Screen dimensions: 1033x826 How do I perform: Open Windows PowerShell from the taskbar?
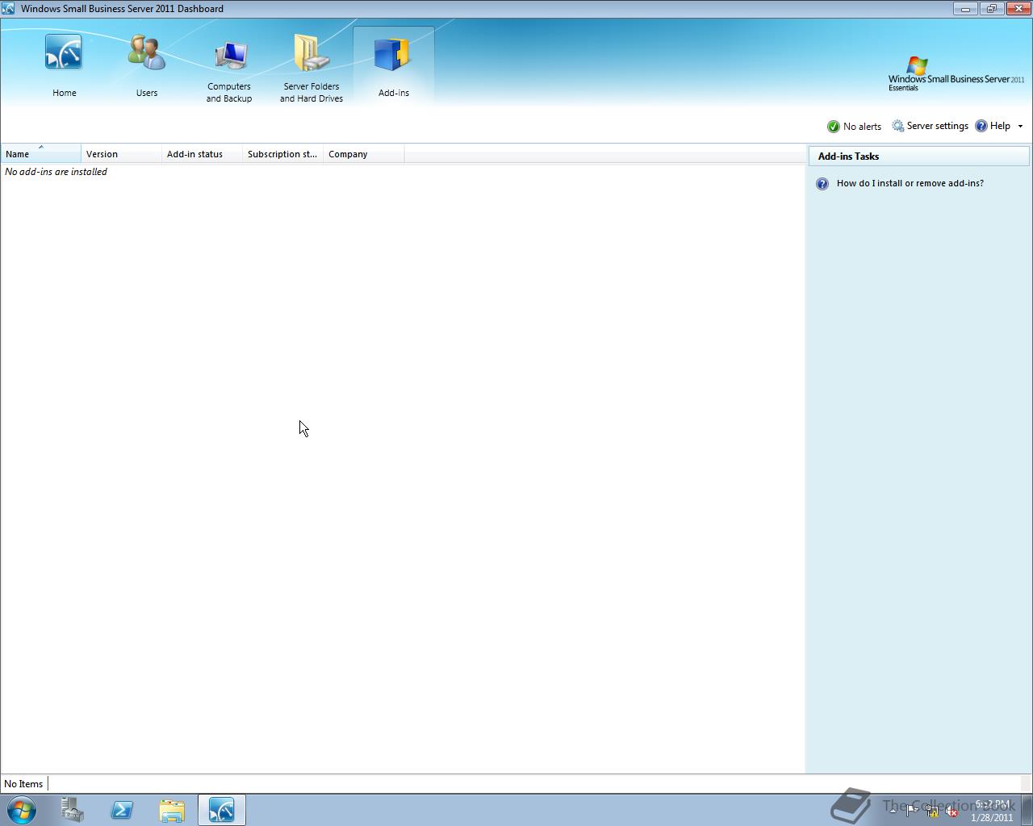pos(122,810)
